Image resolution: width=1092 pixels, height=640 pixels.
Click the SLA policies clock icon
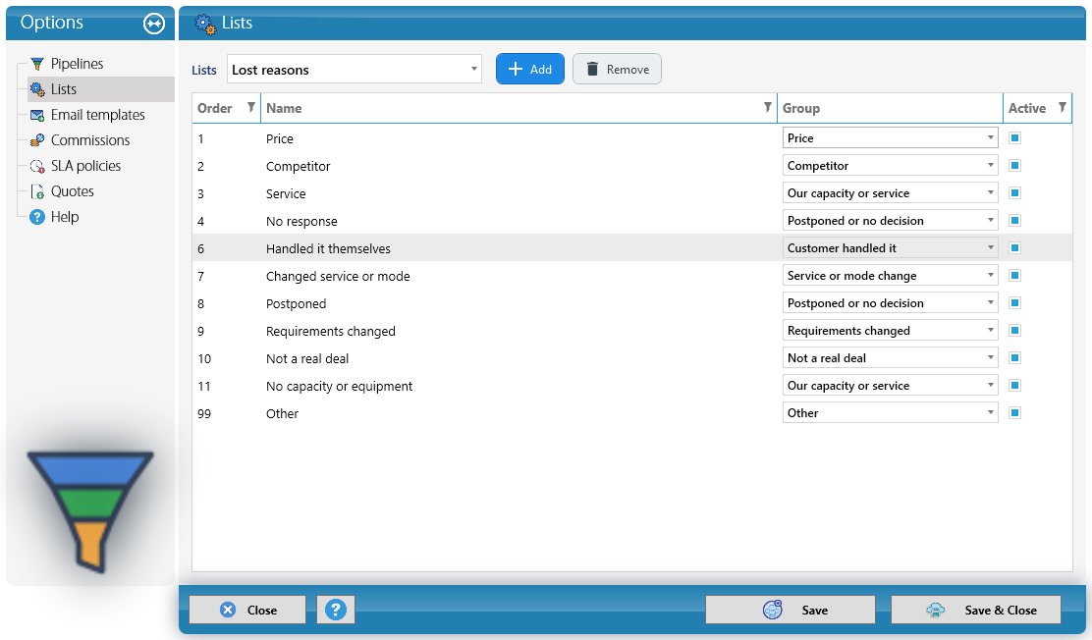point(37,167)
